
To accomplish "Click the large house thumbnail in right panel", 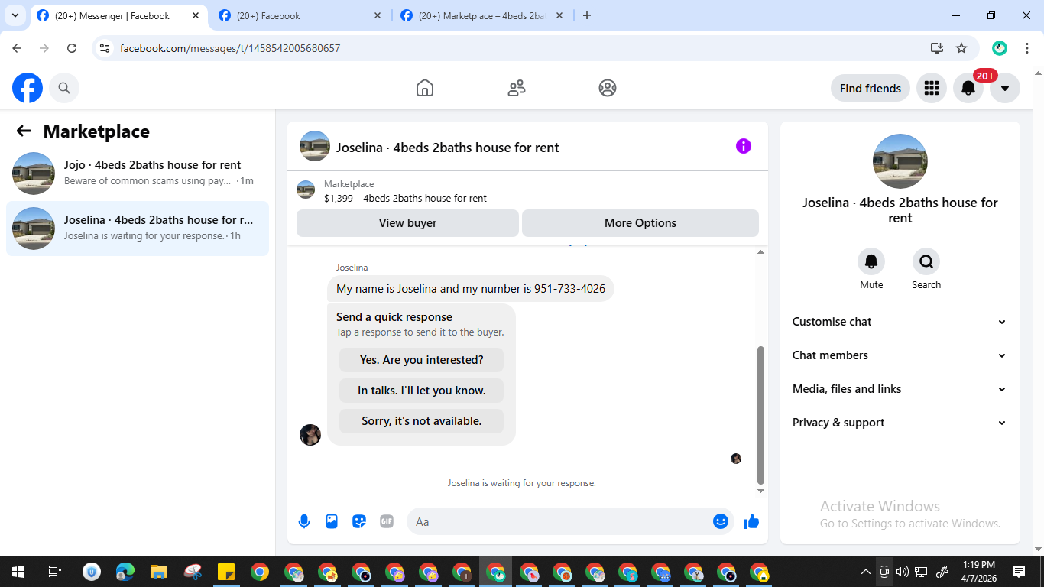I will pyautogui.click(x=900, y=161).
